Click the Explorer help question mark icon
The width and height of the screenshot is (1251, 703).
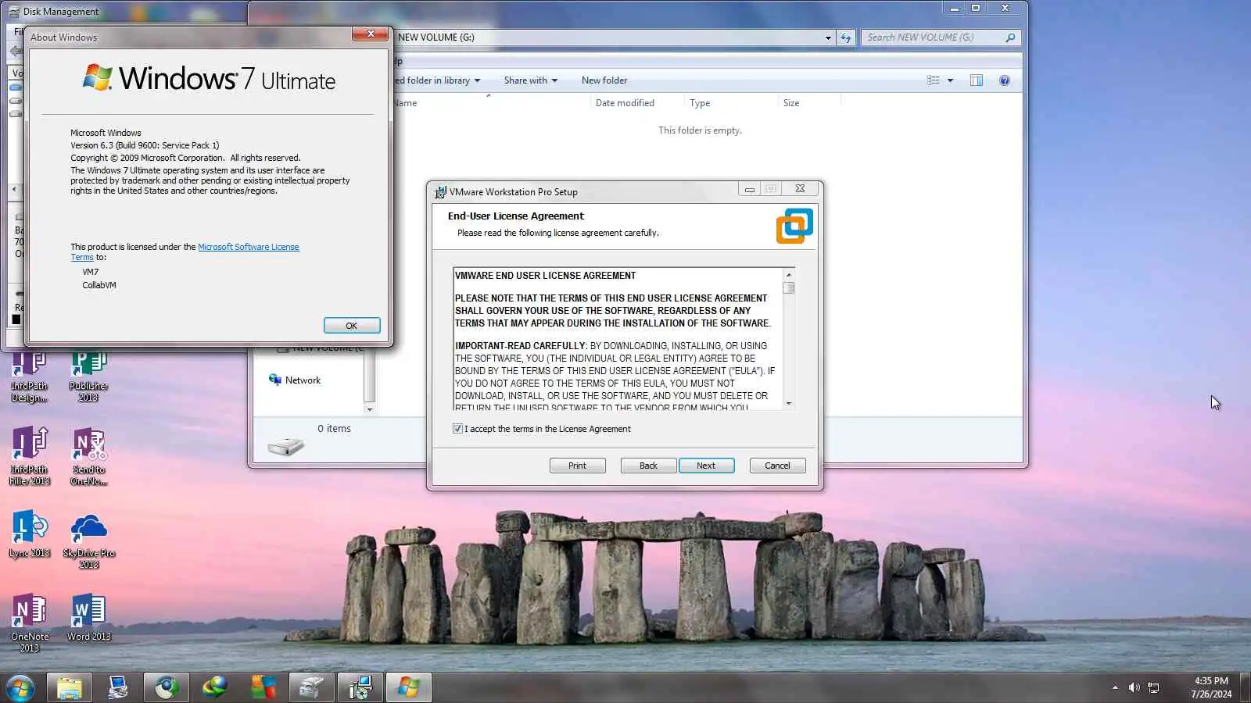tap(1005, 80)
